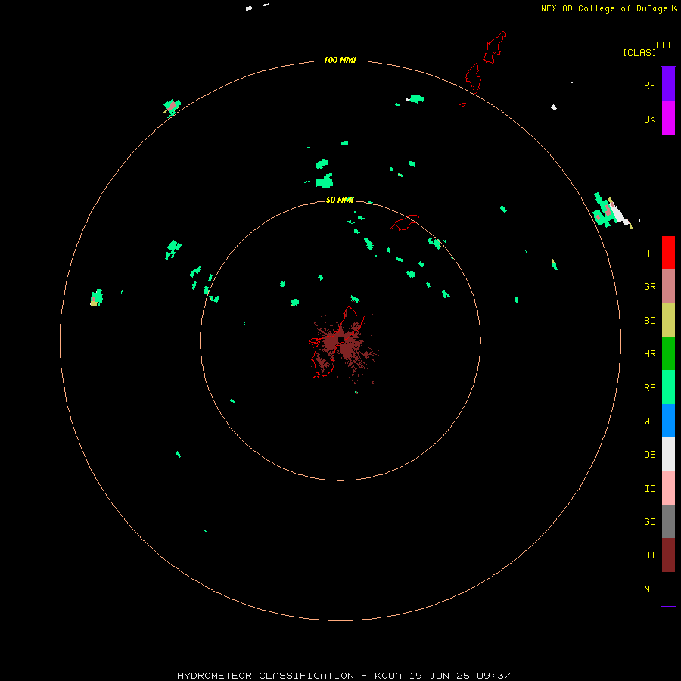Screen dimensions: 681x681
Task: Click the DS white legend swatch
Action: 668,454
